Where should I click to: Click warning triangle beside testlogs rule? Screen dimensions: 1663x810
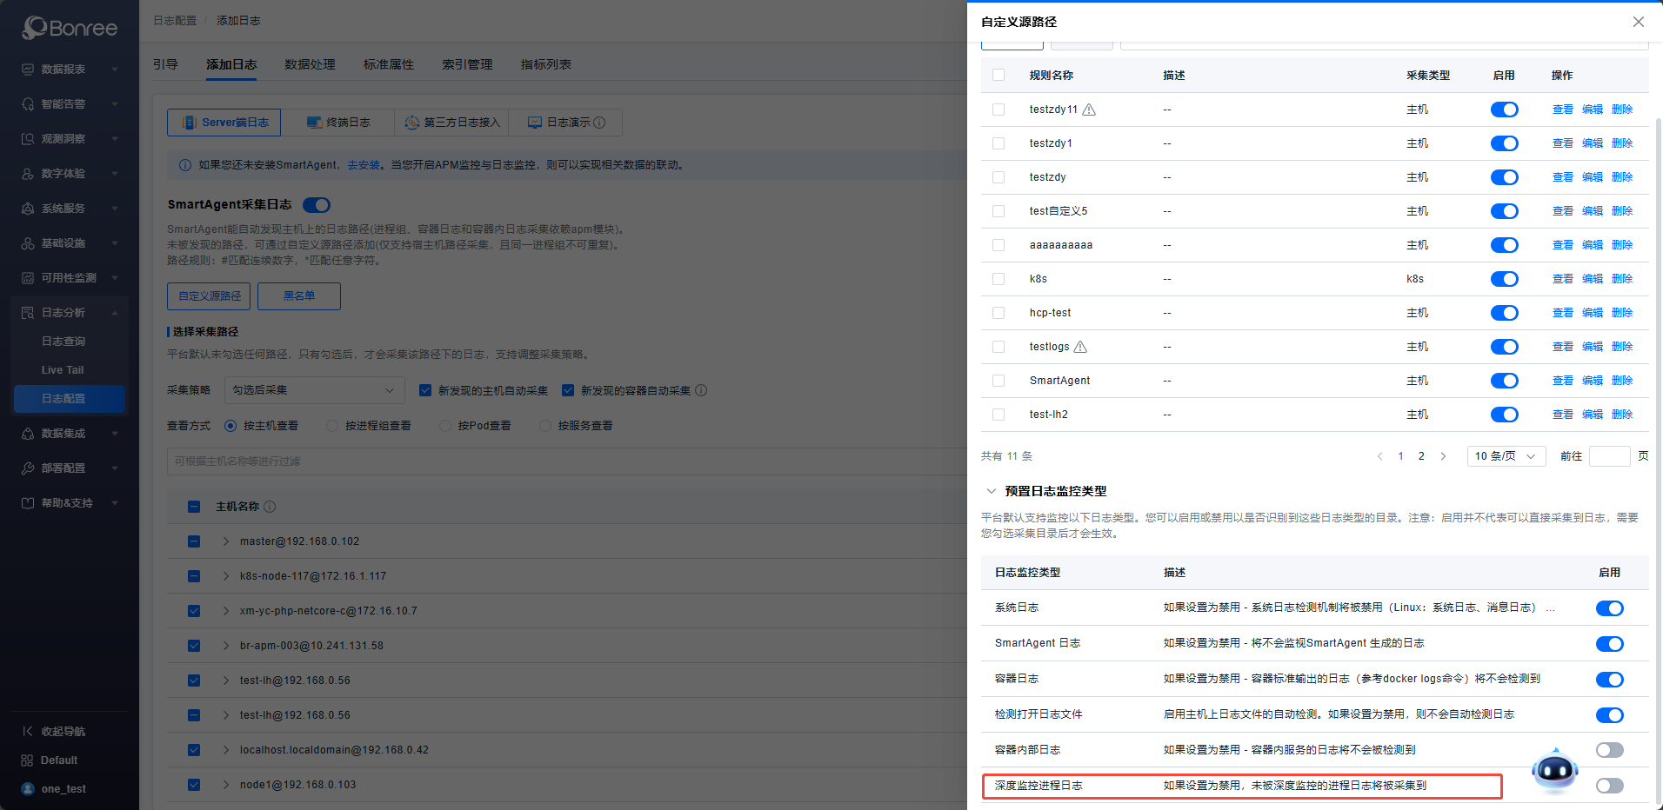(x=1080, y=347)
